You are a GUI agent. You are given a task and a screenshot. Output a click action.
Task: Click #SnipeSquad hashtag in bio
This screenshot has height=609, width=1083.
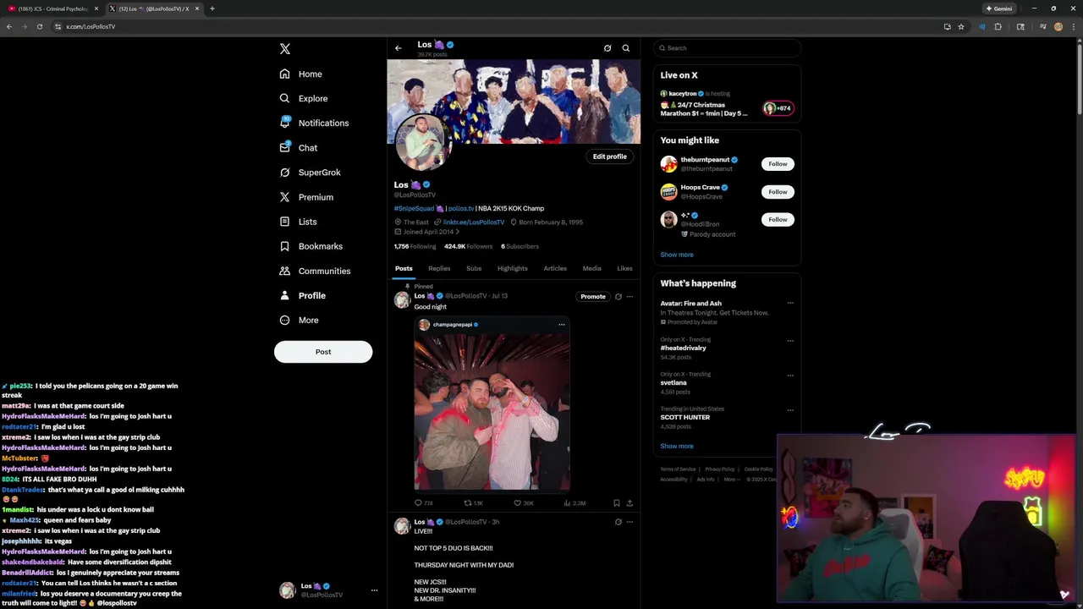click(414, 208)
